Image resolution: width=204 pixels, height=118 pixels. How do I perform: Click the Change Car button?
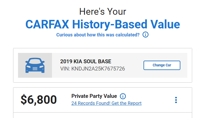pos(162,65)
